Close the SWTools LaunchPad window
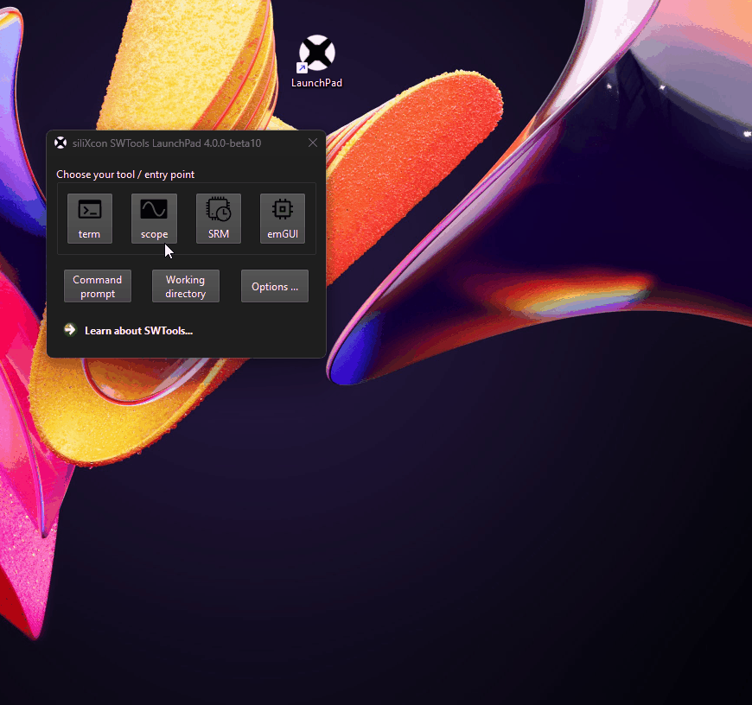 click(313, 143)
